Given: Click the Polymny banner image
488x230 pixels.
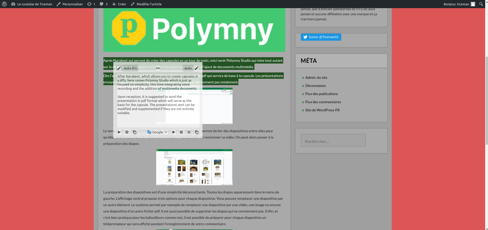Looking at the screenshot, I should pyautogui.click(x=194, y=30).
